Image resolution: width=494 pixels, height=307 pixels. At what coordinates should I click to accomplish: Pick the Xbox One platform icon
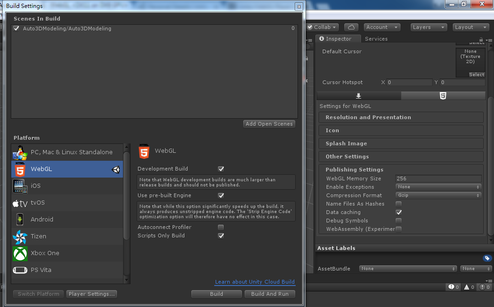click(x=20, y=253)
